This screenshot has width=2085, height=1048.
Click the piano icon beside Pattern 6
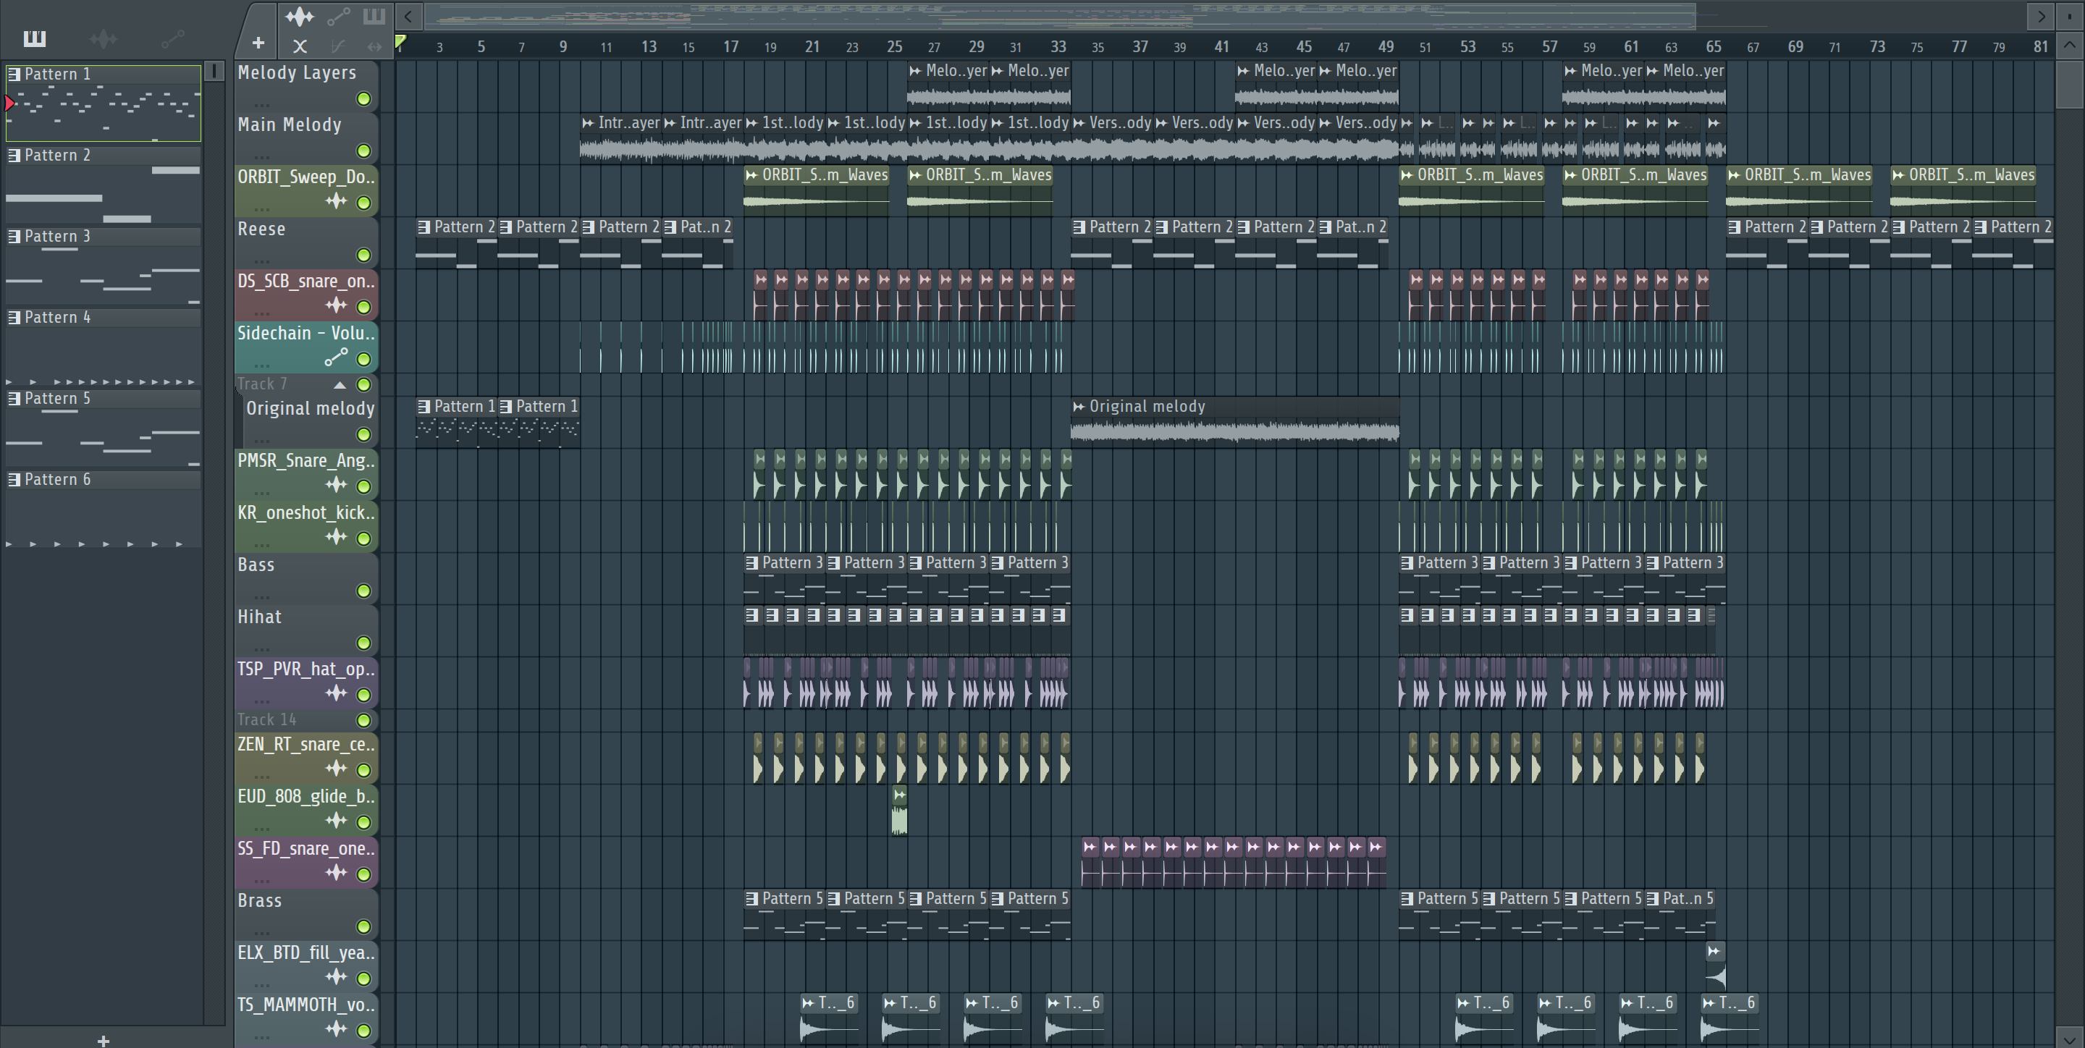click(x=14, y=479)
